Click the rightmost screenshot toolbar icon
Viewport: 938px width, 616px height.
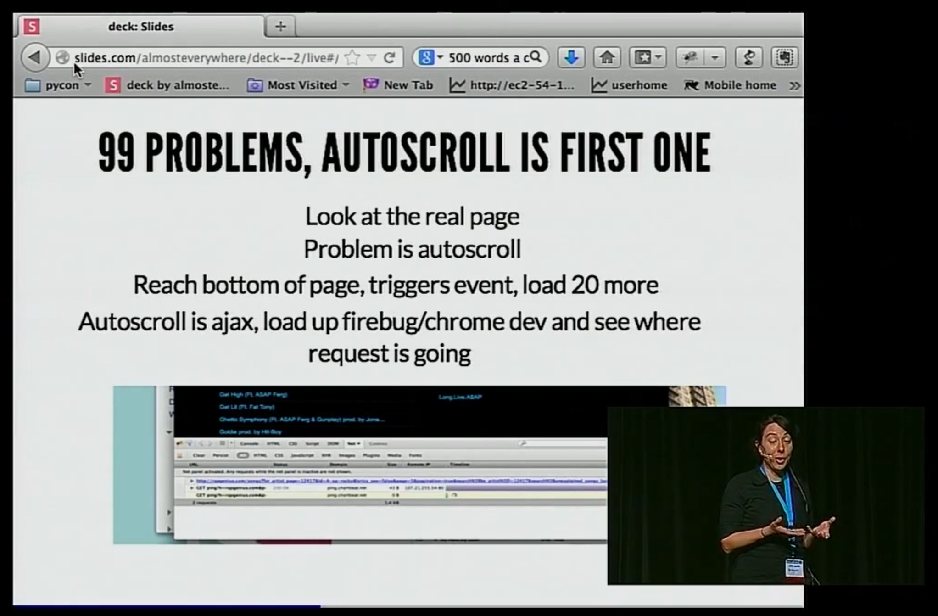click(784, 57)
